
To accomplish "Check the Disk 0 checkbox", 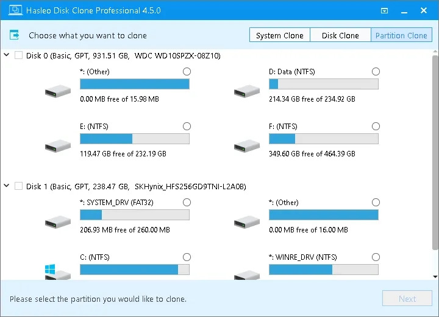I will pyautogui.click(x=18, y=55).
